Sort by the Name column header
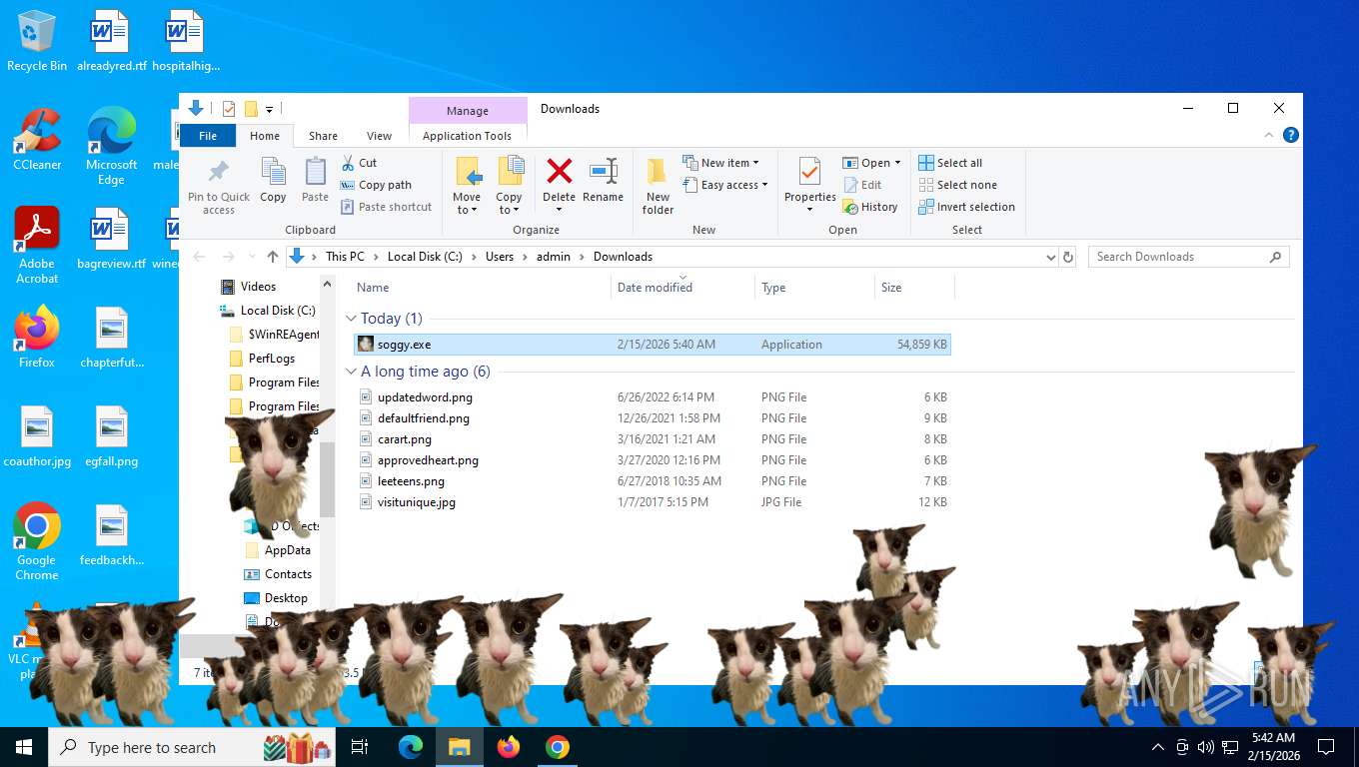The height and width of the screenshot is (767, 1359). coord(482,288)
